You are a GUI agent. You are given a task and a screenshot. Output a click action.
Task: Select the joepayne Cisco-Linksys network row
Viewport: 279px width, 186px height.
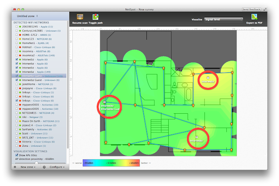39,88
